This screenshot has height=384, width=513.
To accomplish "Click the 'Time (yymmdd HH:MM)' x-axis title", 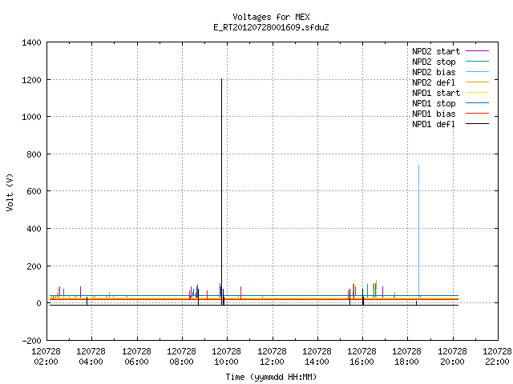I will pos(271,377).
